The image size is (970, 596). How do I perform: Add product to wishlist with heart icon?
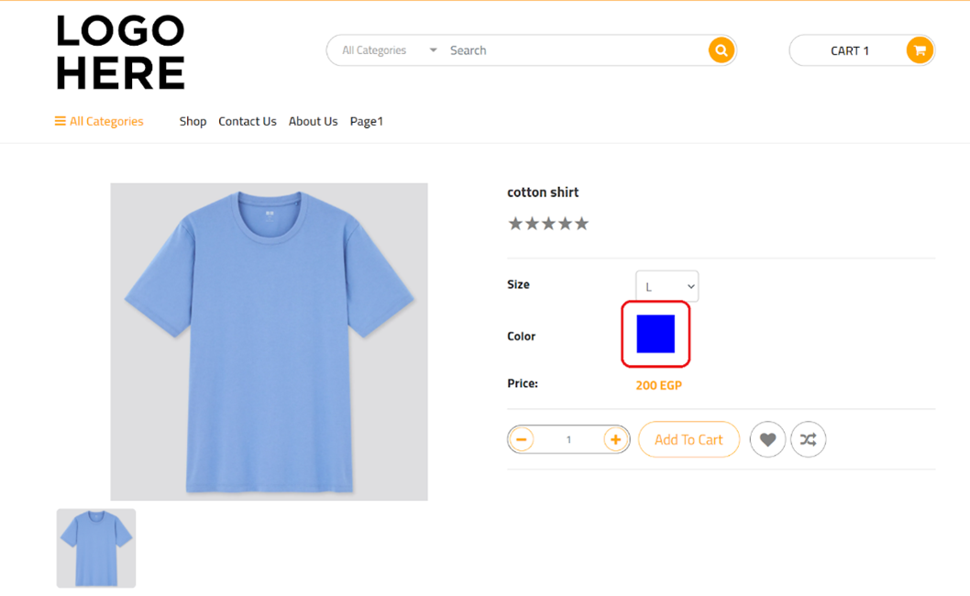[767, 439]
